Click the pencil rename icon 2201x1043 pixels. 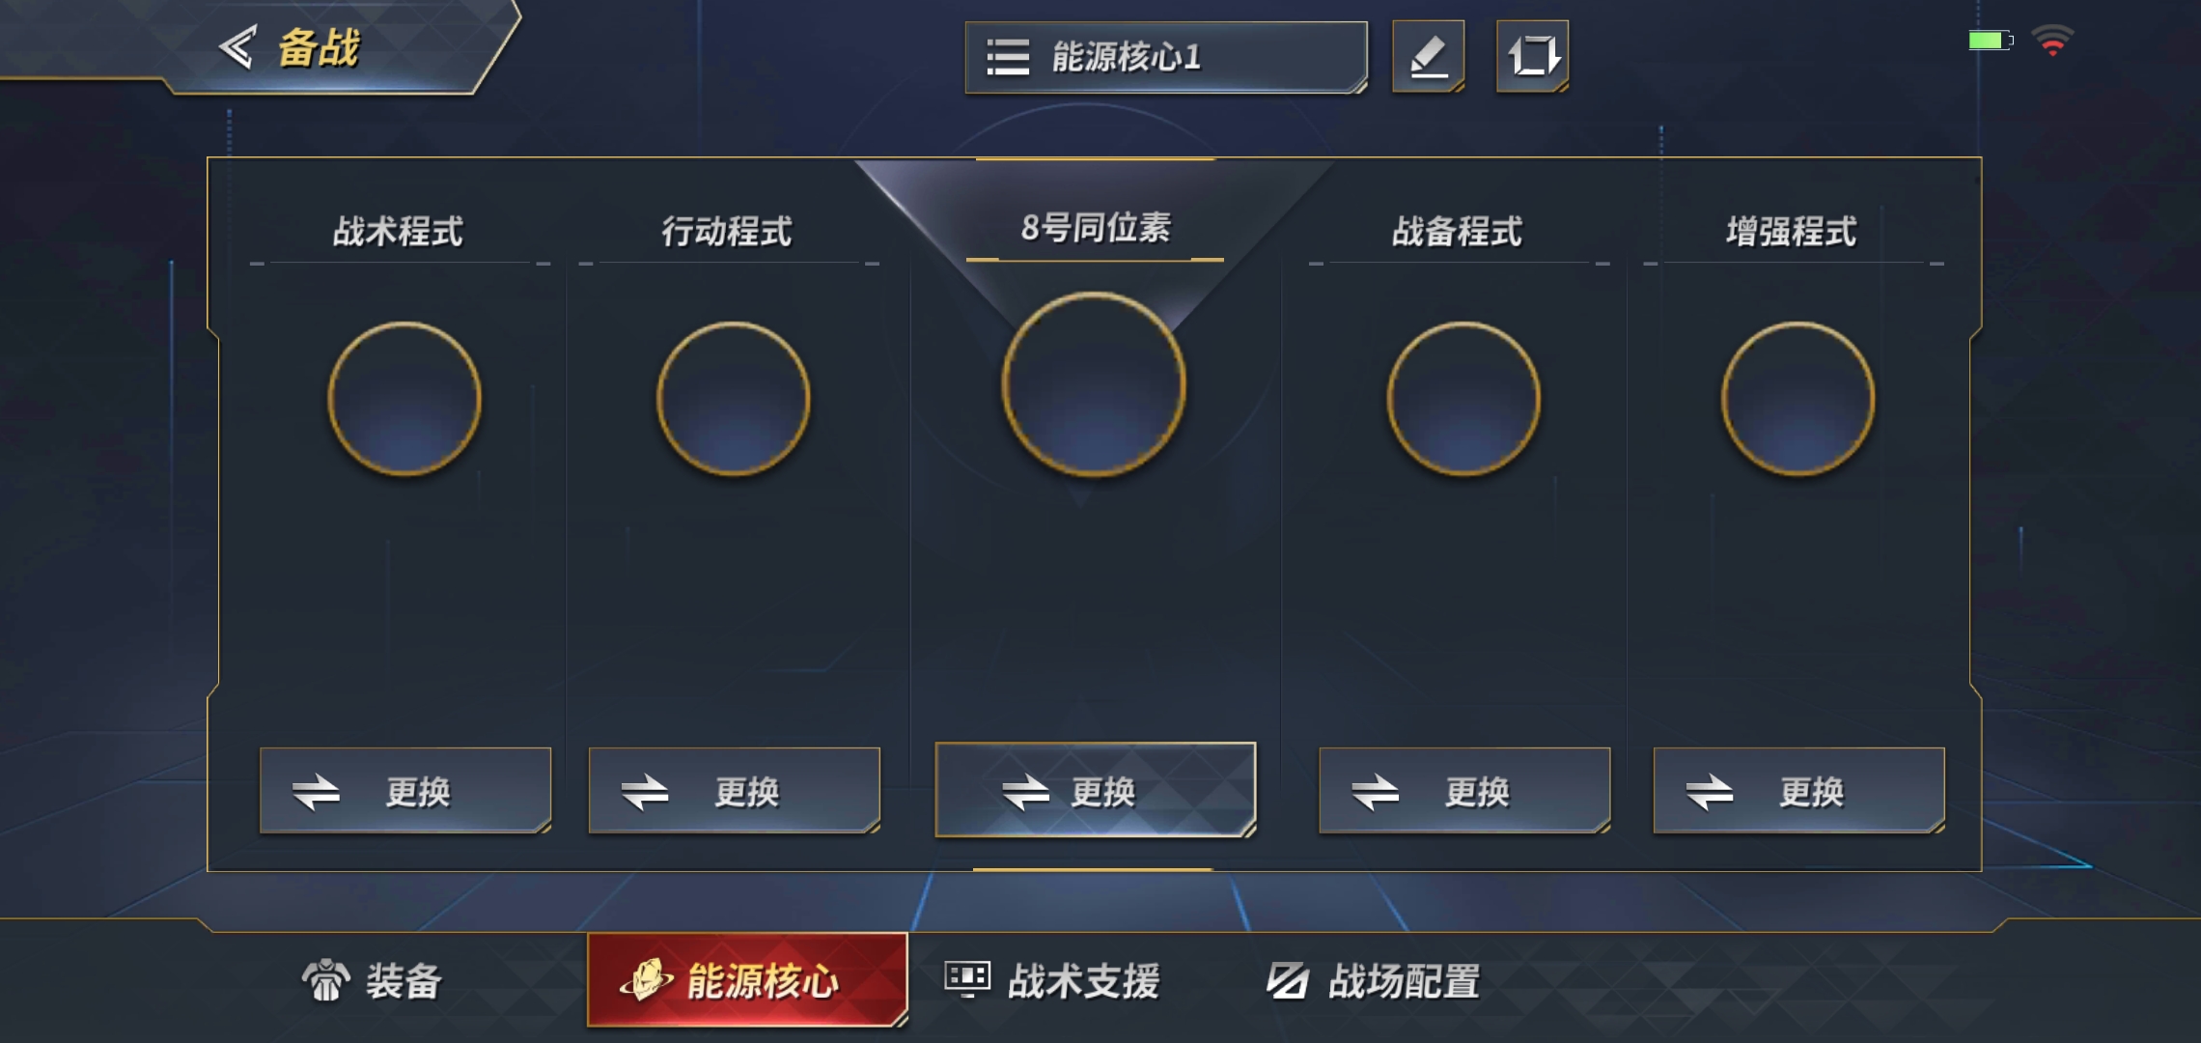(x=1428, y=56)
